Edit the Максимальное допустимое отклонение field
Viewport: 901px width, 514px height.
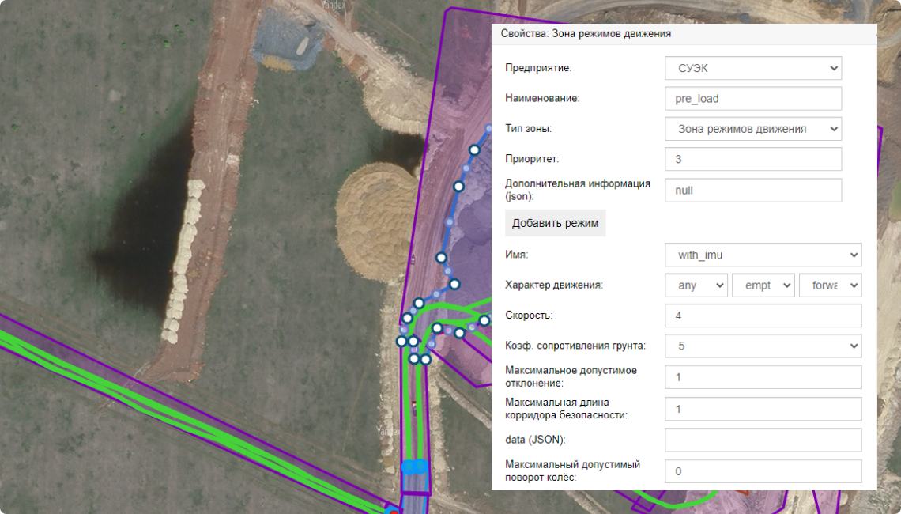pos(763,377)
